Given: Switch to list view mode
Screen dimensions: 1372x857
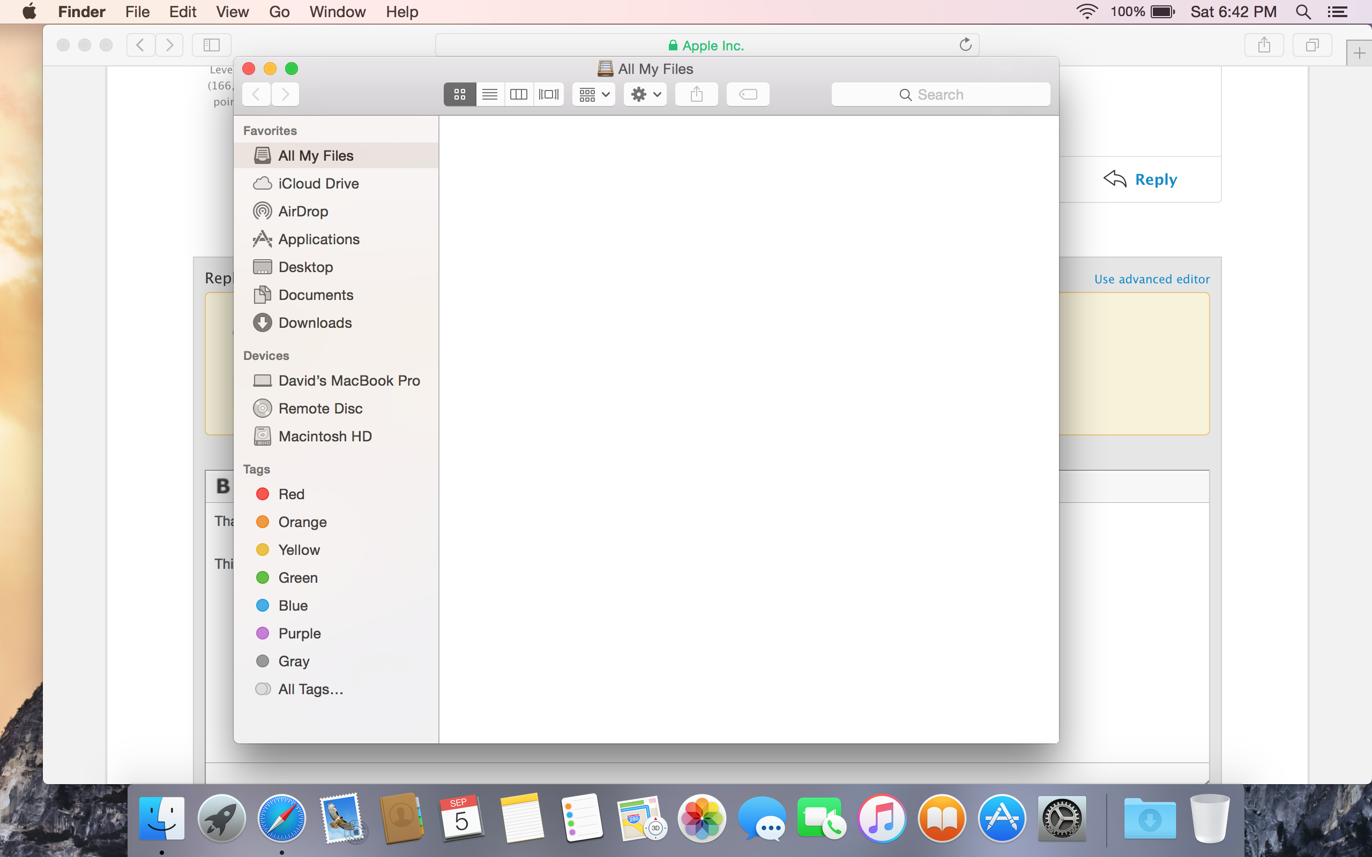Looking at the screenshot, I should tap(489, 94).
